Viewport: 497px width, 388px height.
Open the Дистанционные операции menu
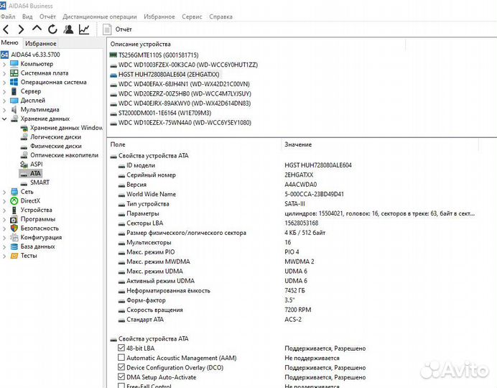click(x=100, y=17)
